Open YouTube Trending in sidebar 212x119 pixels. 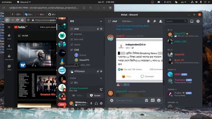9,47
